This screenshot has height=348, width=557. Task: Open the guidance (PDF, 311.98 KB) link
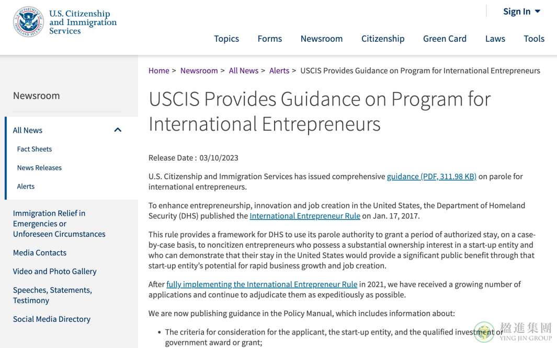click(431, 176)
